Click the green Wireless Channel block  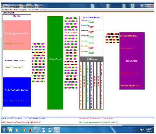(55, 63)
